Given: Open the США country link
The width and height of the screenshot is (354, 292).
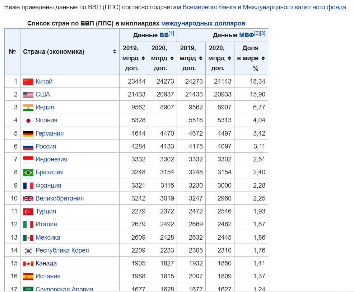Looking at the screenshot, I should click(43, 94).
